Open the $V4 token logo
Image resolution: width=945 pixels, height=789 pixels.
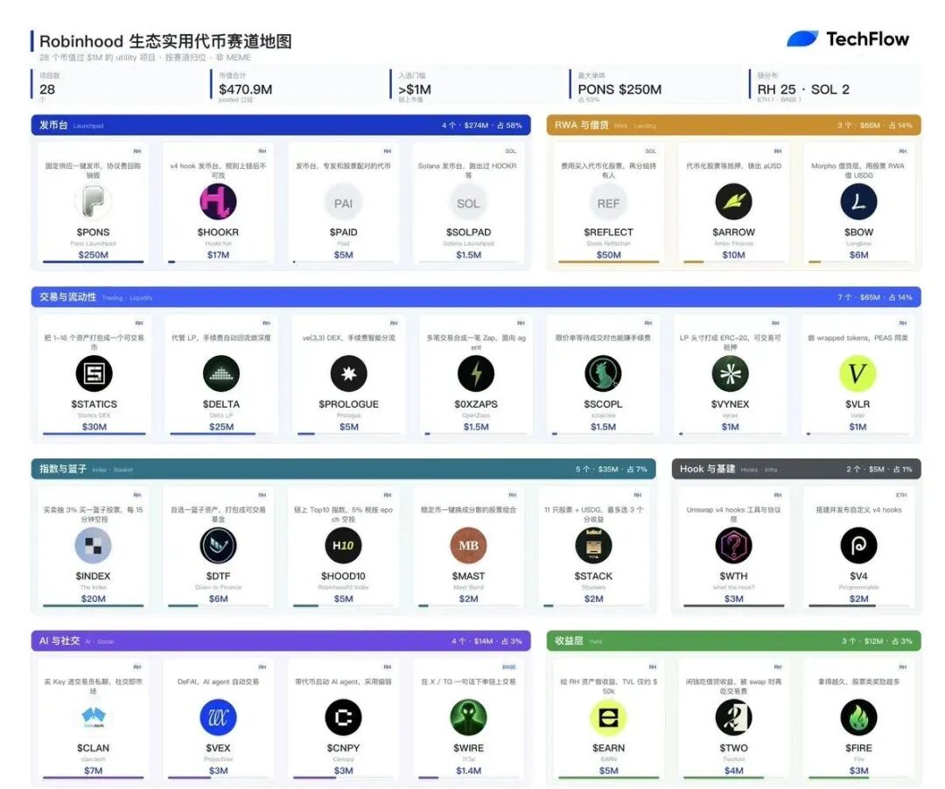click(x=859, y=546)
